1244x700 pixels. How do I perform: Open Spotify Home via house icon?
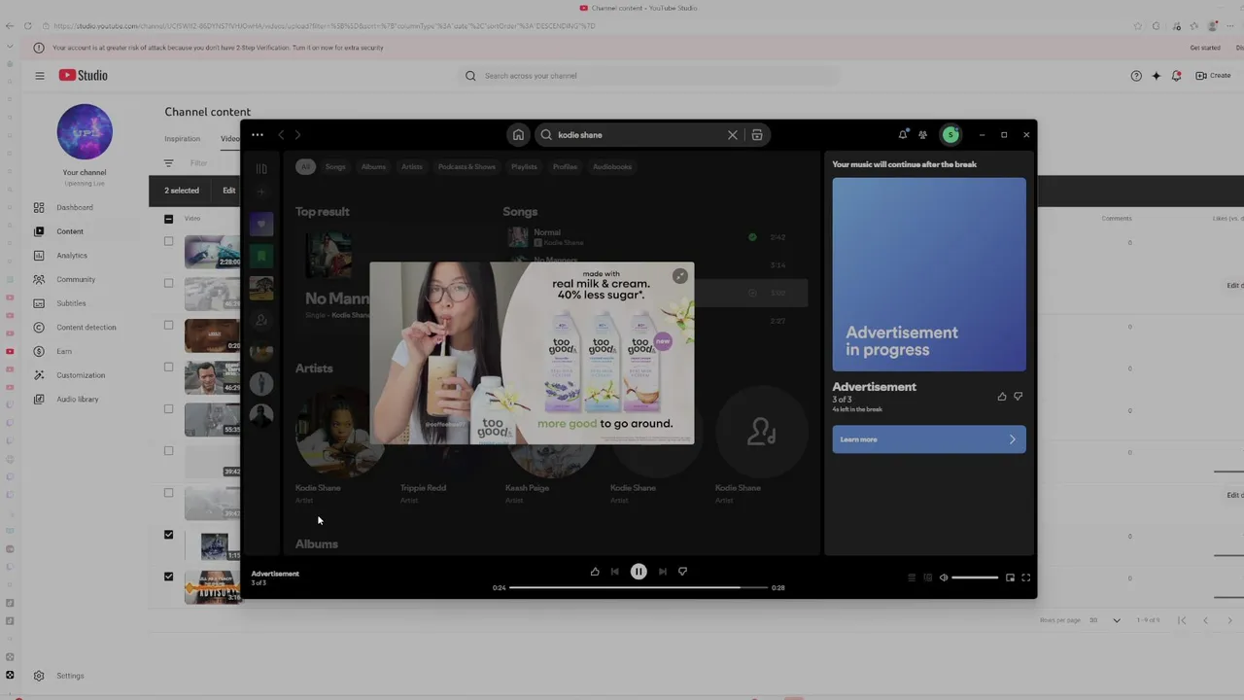point(518,135)
